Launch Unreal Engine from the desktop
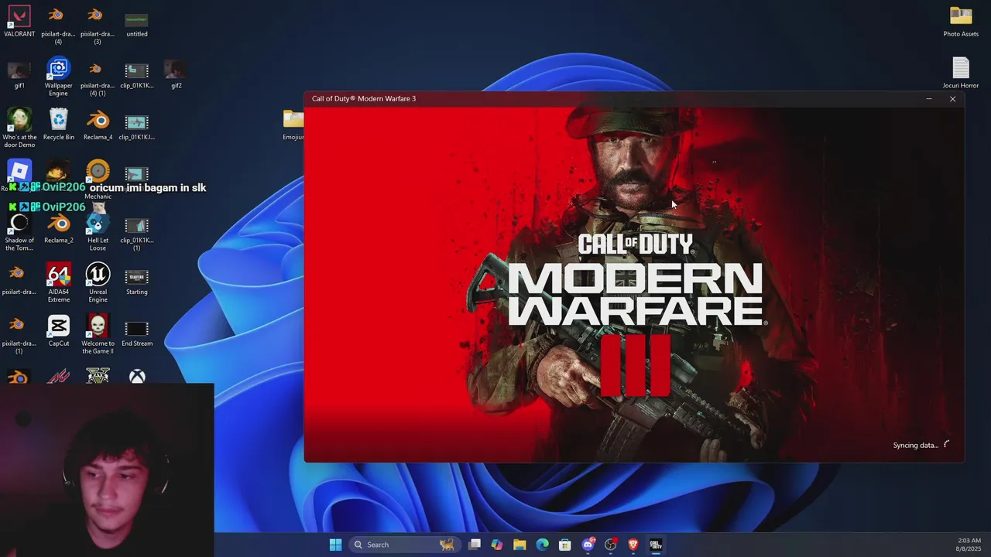Image resolution: width=991 pixels, height=557 pixels. coord(98,283)
